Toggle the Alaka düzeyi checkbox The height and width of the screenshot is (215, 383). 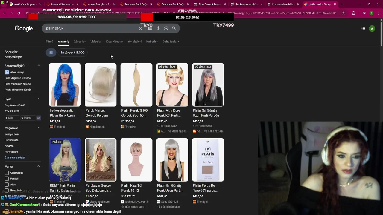pyautogui.click(x=7, y=72)
